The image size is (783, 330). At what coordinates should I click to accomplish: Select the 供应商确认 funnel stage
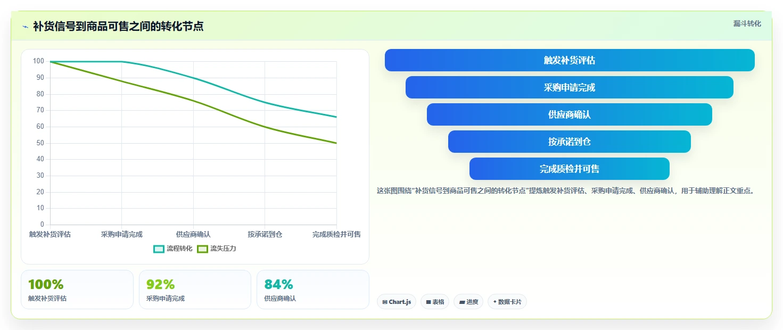570,114
